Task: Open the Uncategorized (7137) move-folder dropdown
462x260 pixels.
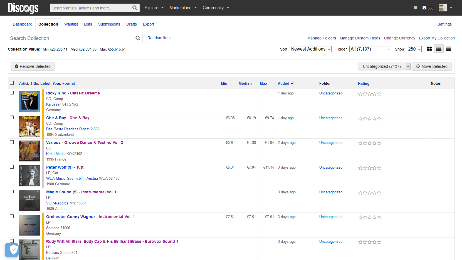Action: coord(384,66)
